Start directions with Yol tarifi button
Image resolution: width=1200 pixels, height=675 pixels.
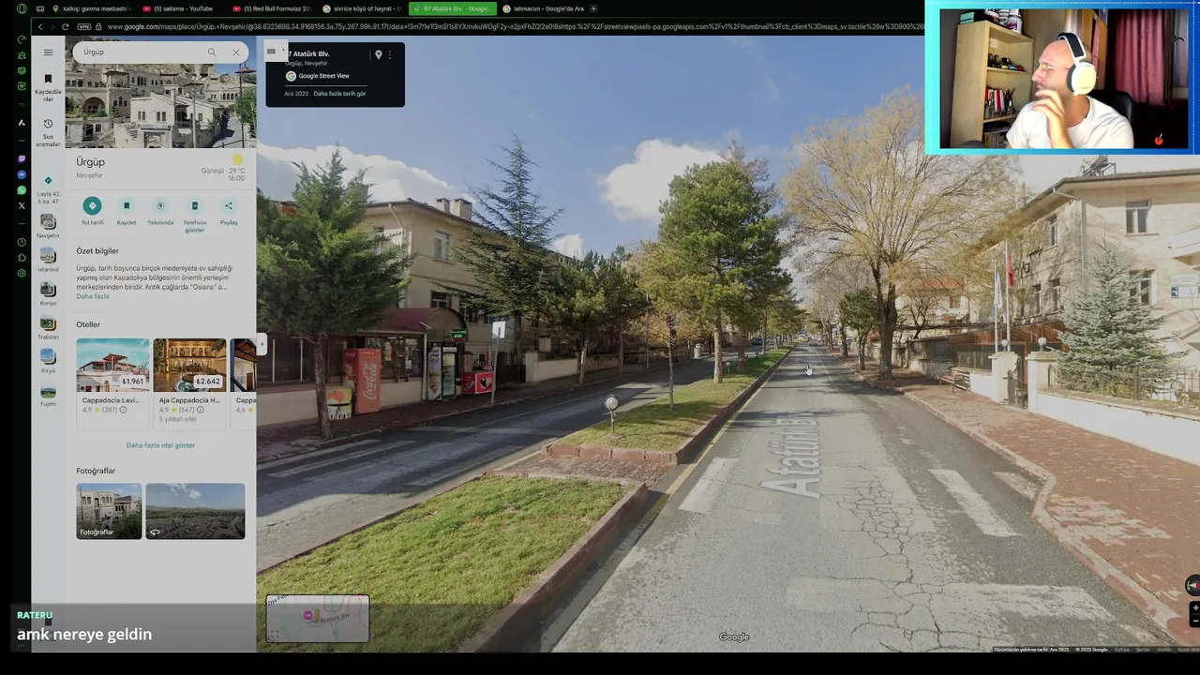coord(92,211)
